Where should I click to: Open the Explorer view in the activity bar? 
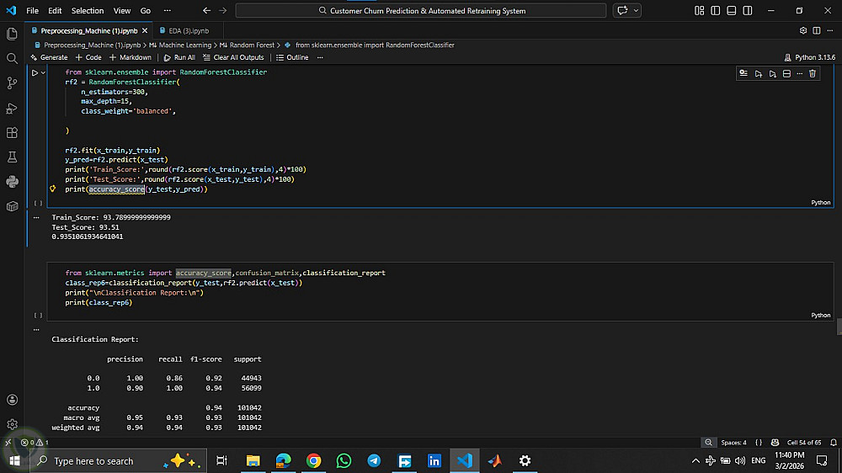point(12,34)
